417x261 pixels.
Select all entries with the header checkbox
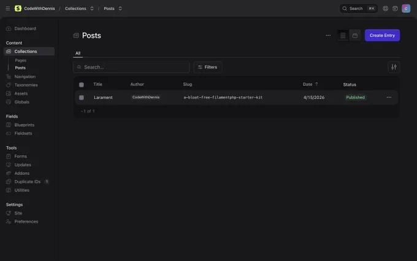point(82,85)
